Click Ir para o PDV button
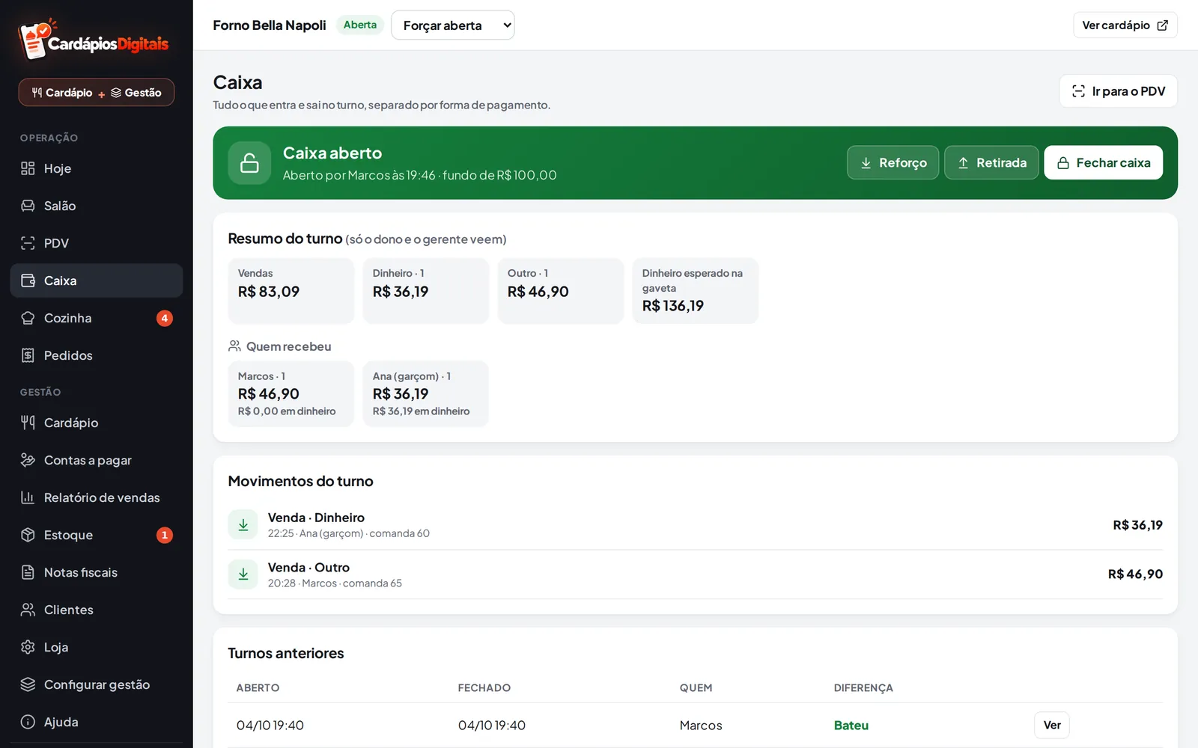1198x748 pixels. point(1119,91)
